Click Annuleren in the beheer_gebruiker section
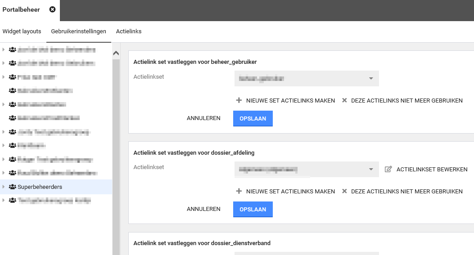Screen dimensions: 474x255 pos(203,119)
